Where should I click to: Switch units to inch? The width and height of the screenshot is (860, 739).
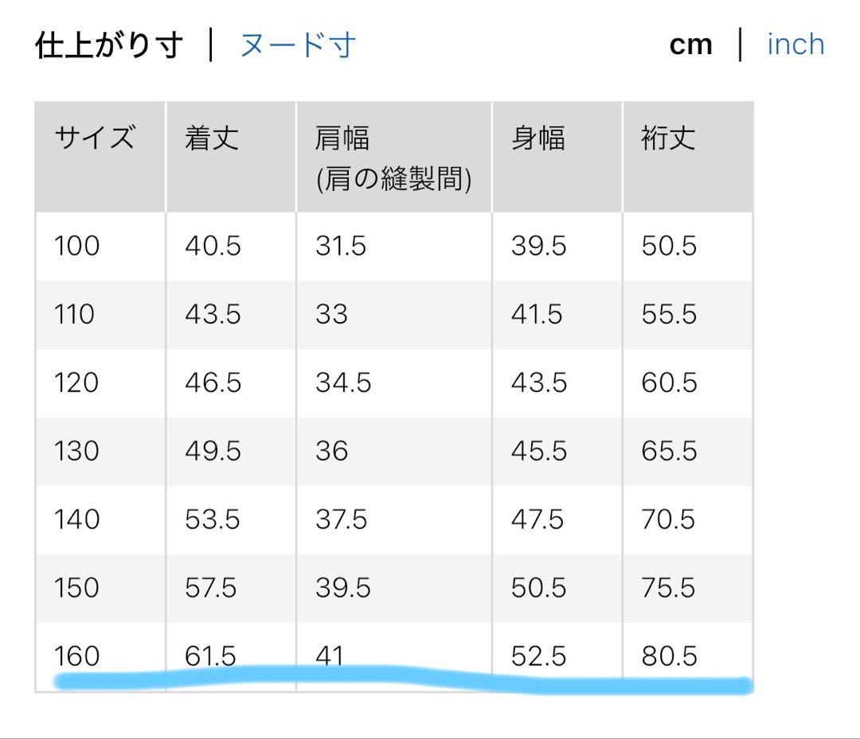coord(795,45)
